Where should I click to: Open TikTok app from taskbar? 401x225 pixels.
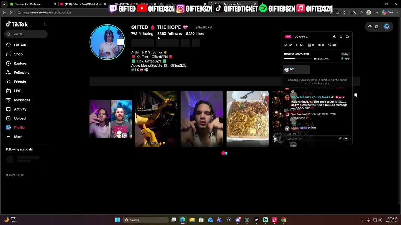click(274, 220)
